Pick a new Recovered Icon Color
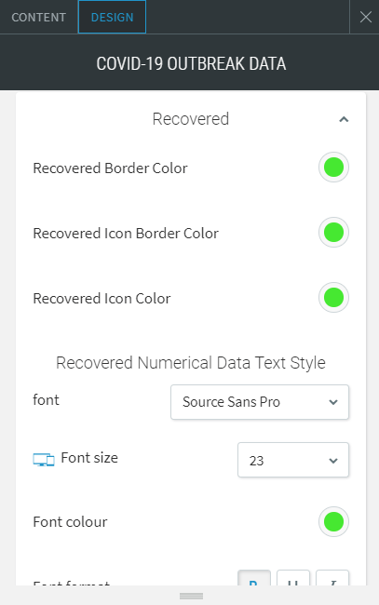 click(x=333, y=298)
